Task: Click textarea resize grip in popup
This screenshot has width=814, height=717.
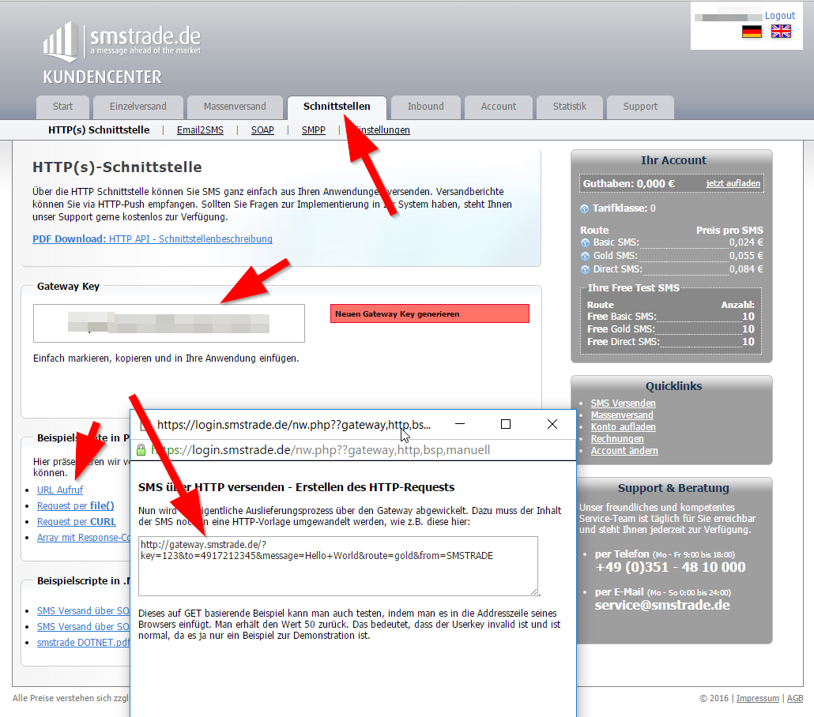Action: click(x=534, y=592)
